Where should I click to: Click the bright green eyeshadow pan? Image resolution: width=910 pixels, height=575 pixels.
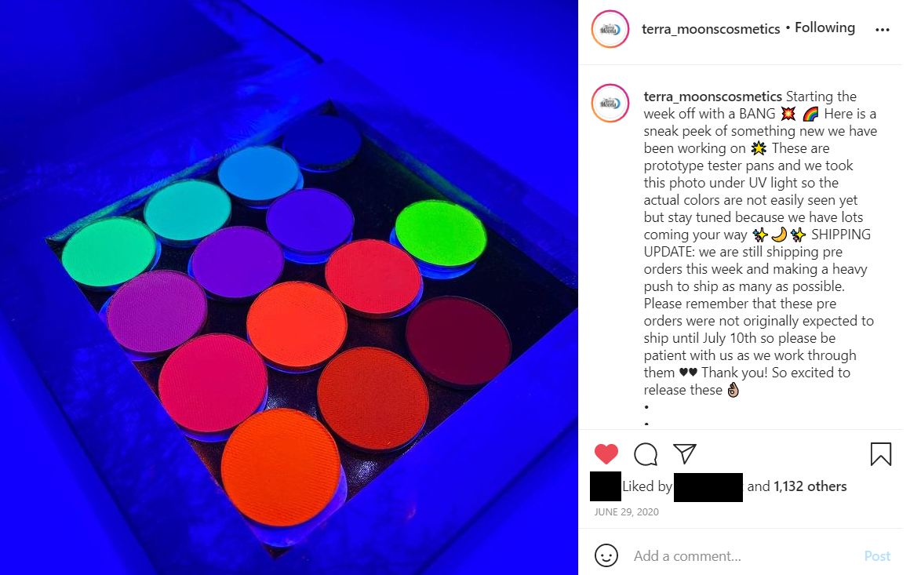point(441,233)
